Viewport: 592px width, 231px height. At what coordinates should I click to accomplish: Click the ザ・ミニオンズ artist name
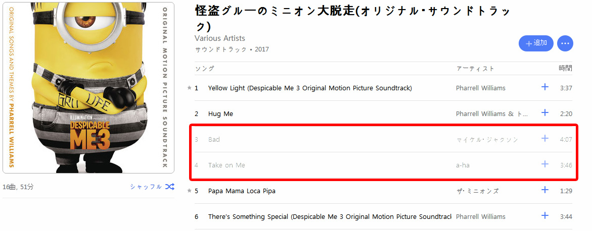477,191
